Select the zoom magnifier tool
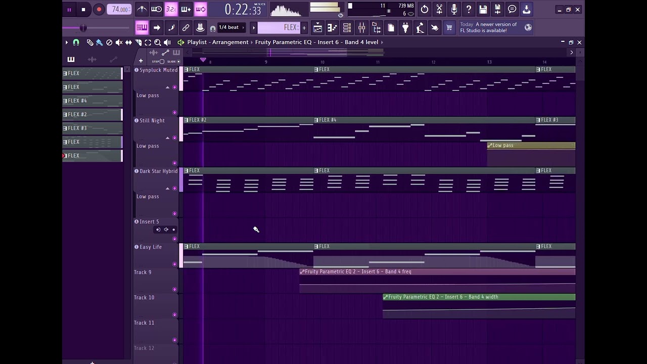Image resolution: width=647 pixels, height=364 pixels. point(157,42)
